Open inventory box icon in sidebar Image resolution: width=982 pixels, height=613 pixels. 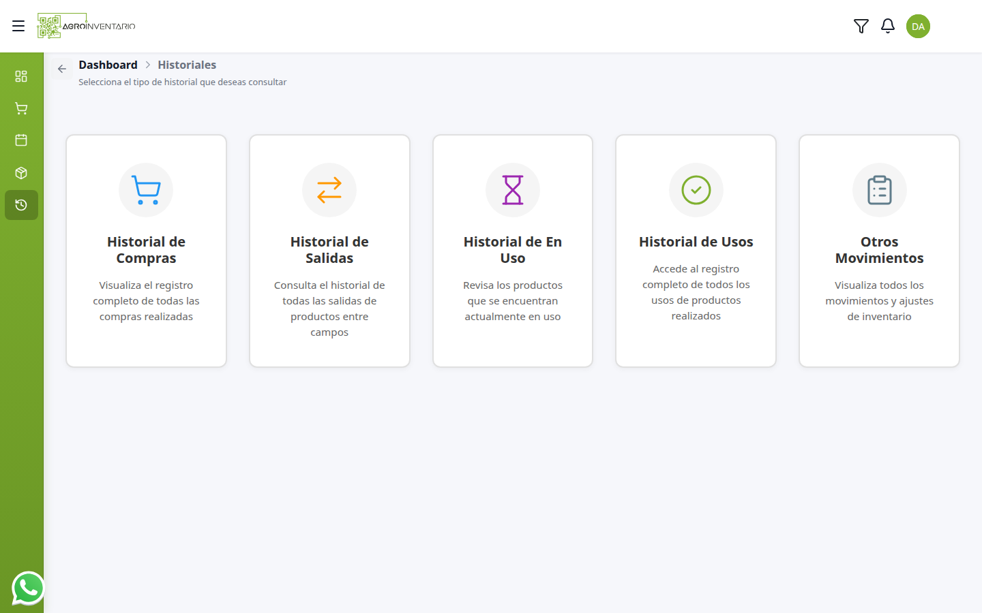pos(21,173)
